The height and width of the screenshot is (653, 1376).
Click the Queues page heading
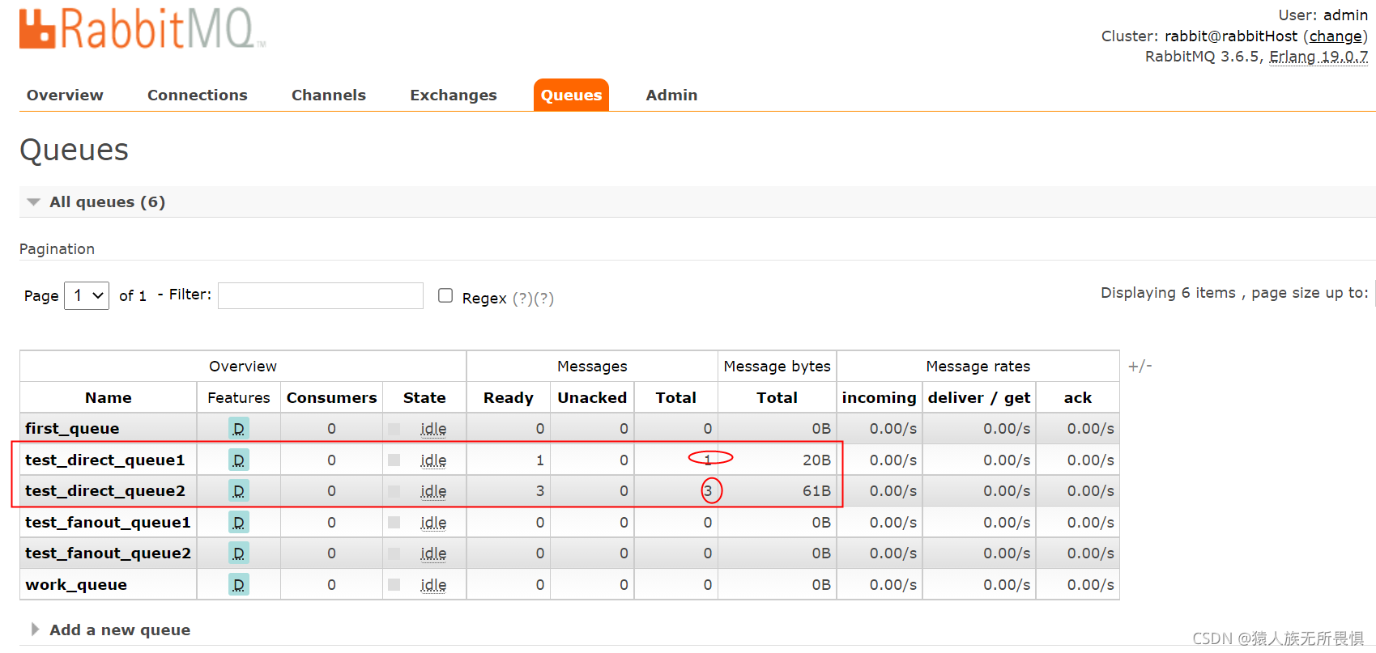click(74, 150)
